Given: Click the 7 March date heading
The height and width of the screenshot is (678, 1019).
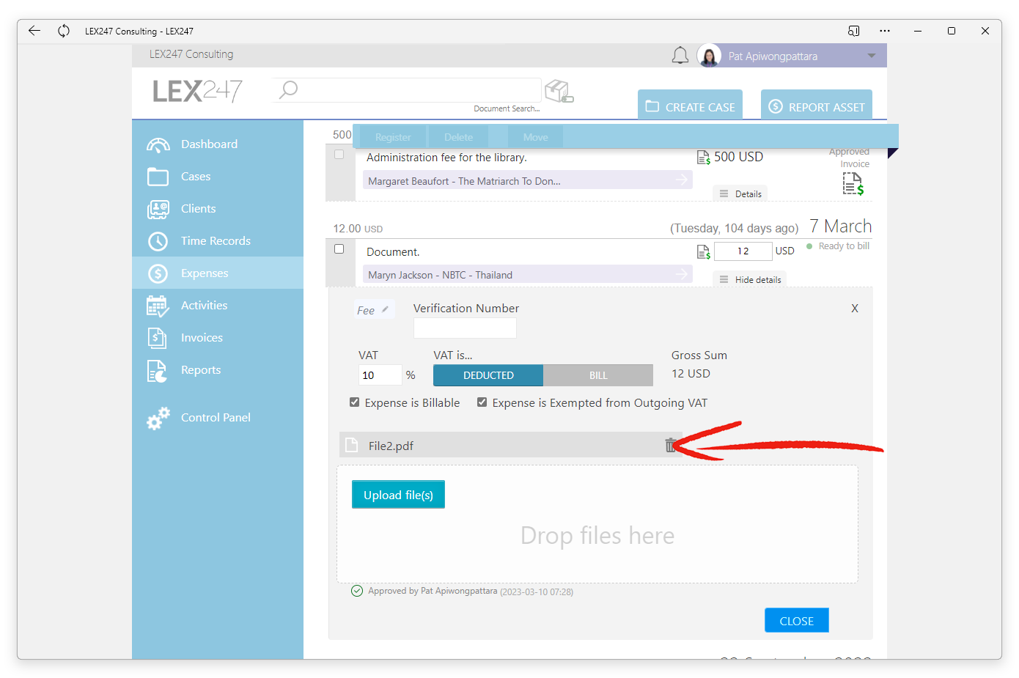Looking at the screenshot, I should tap(840, 226).
